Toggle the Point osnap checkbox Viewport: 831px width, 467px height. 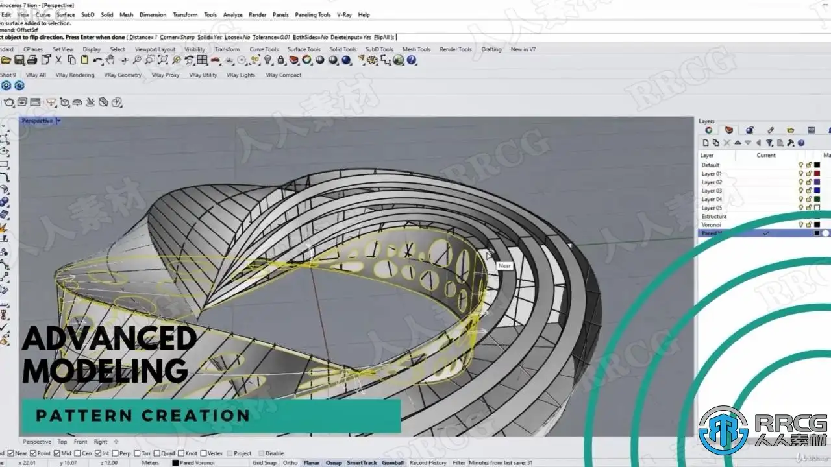(32, 453)
